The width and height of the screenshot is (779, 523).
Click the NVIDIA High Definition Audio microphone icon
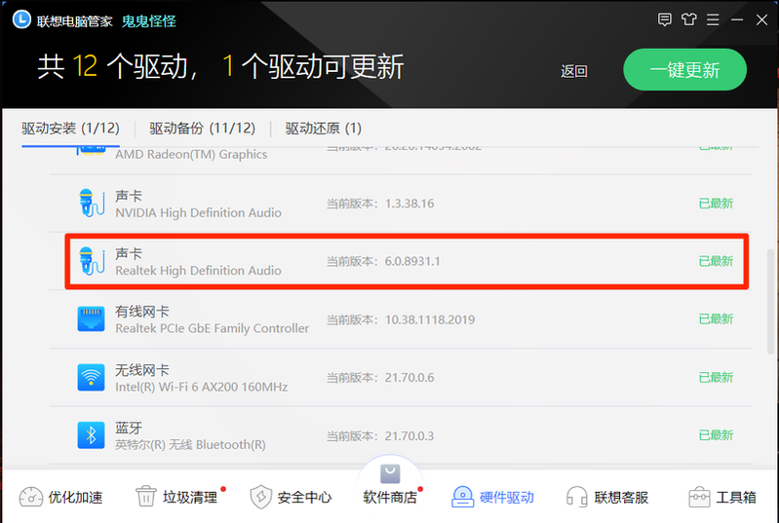[x=92, y=203]
